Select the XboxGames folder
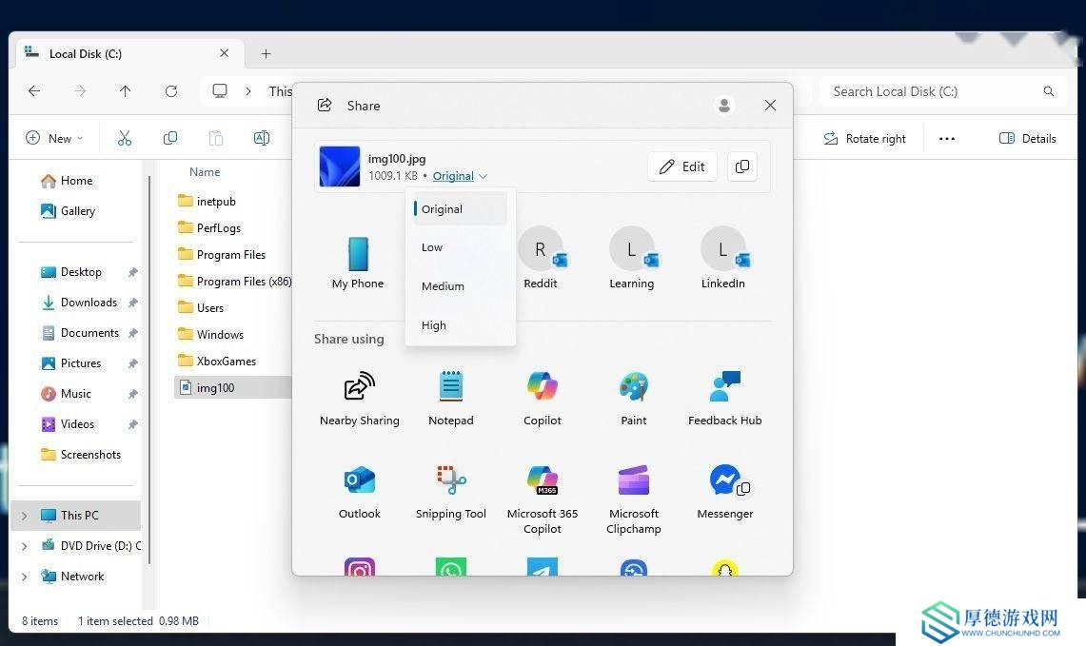This screenshot has height=646, width=1086. coord(217,362)
